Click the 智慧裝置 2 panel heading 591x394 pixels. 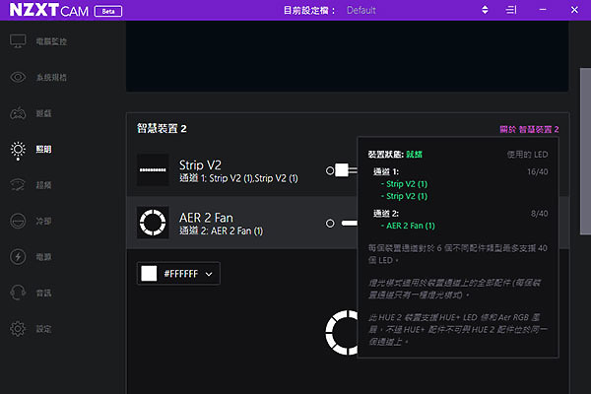coord(162,129)
